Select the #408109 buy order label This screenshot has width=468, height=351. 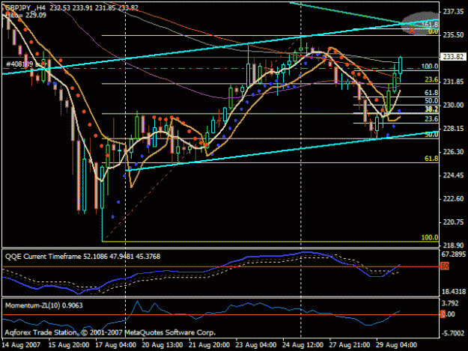click(26, 64)
